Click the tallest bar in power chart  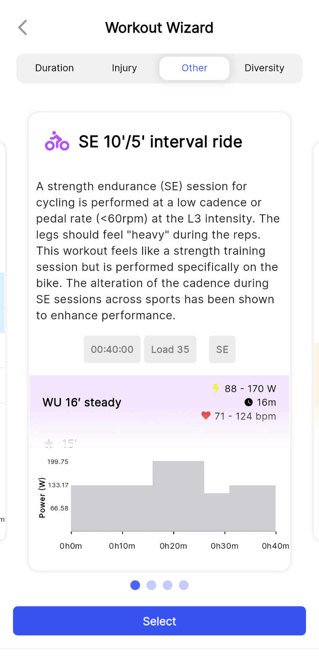(178, 496)
